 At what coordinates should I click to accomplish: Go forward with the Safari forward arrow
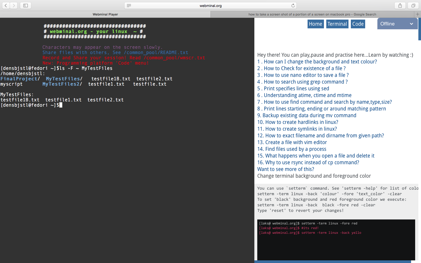[x=14, y=6]
